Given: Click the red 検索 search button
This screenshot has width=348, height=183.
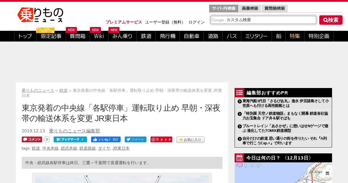Looking at the screenshot, I should (331, 20).
